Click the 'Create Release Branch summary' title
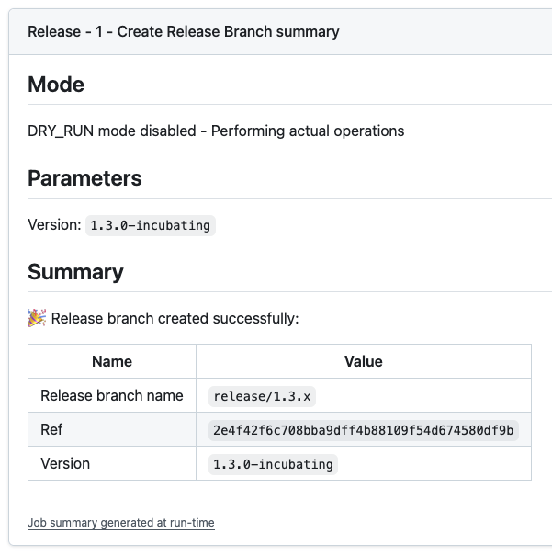 [x=183, y=31]
